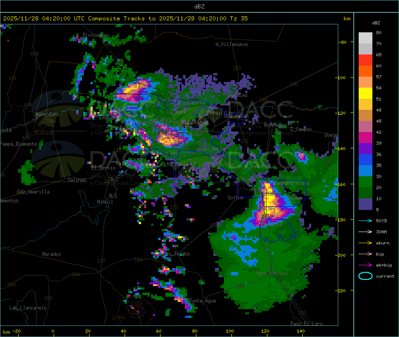Pick the purple swatch between 39 and 36
Viewport: 399px width, 337px height.
(x=365, y=149)
